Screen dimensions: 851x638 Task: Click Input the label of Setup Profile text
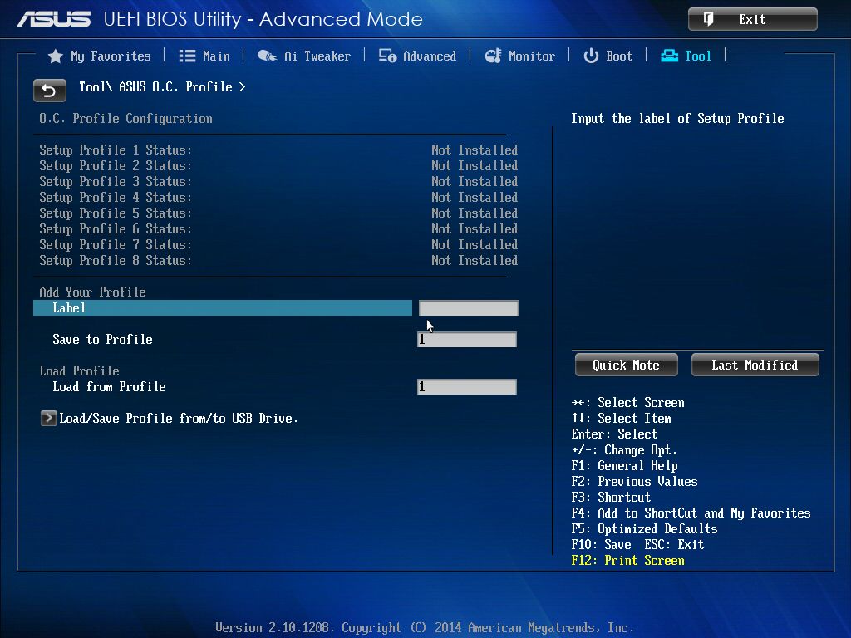point(677,119)
